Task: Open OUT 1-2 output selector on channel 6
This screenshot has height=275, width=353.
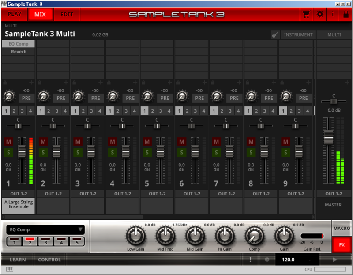Action: pos(192,194)
